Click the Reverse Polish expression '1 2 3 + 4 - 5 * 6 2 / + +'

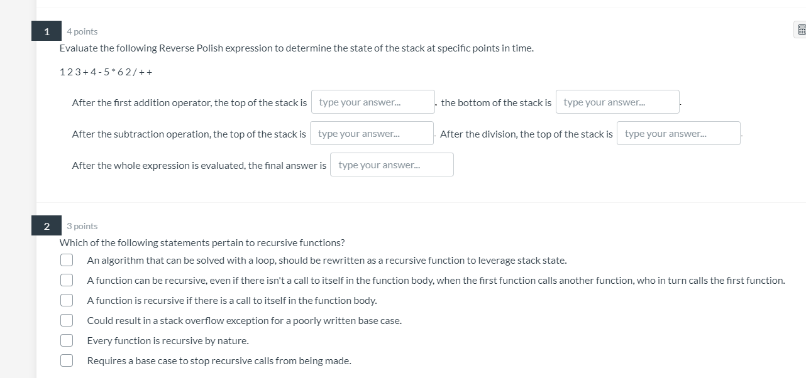106,72
